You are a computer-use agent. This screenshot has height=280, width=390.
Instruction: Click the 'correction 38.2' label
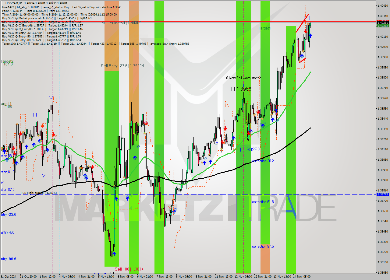click(x=263, y=161)
